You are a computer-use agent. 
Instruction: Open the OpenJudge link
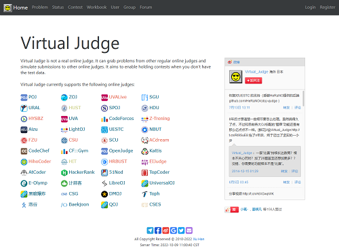pos(121,151)
